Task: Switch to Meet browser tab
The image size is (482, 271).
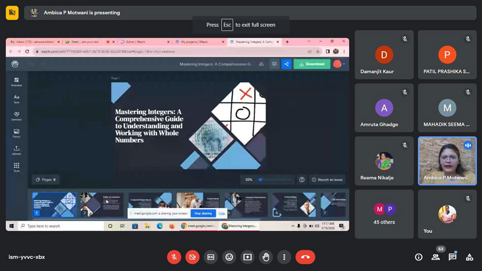Action: (89, 42)
